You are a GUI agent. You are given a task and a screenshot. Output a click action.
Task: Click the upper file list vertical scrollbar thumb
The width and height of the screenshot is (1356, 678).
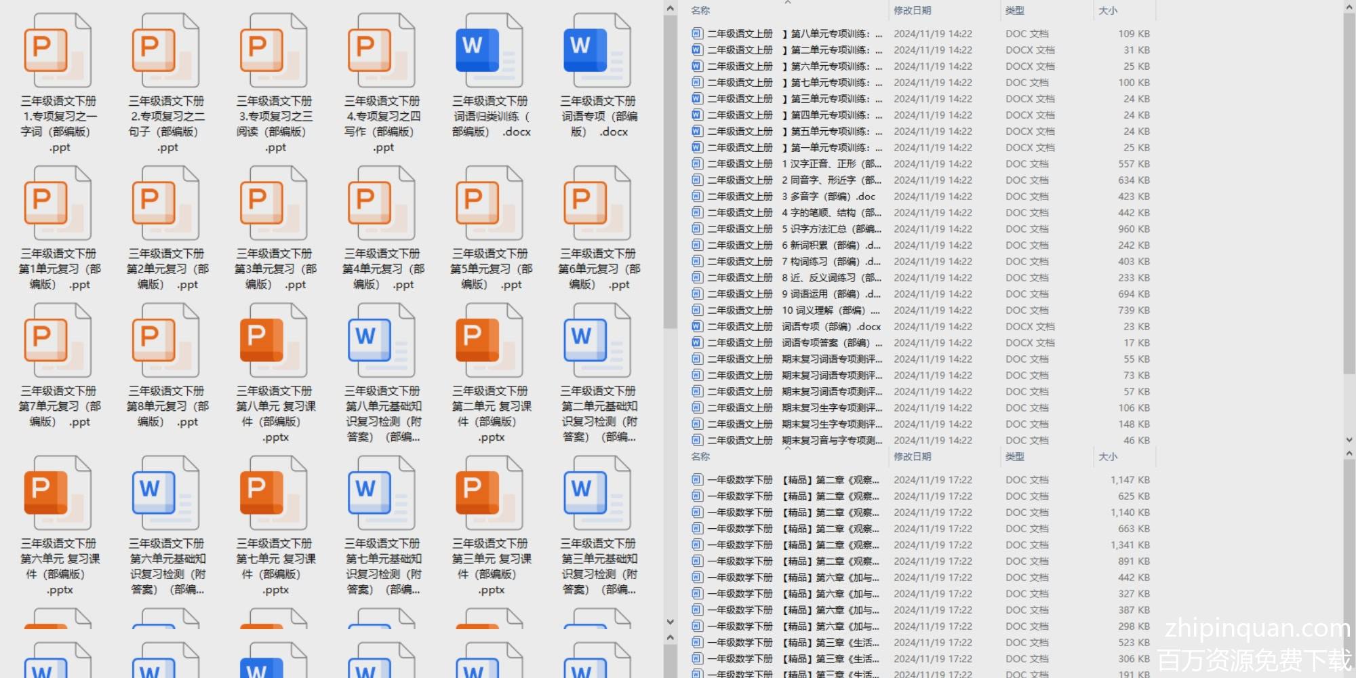[x=1349, y=190]
